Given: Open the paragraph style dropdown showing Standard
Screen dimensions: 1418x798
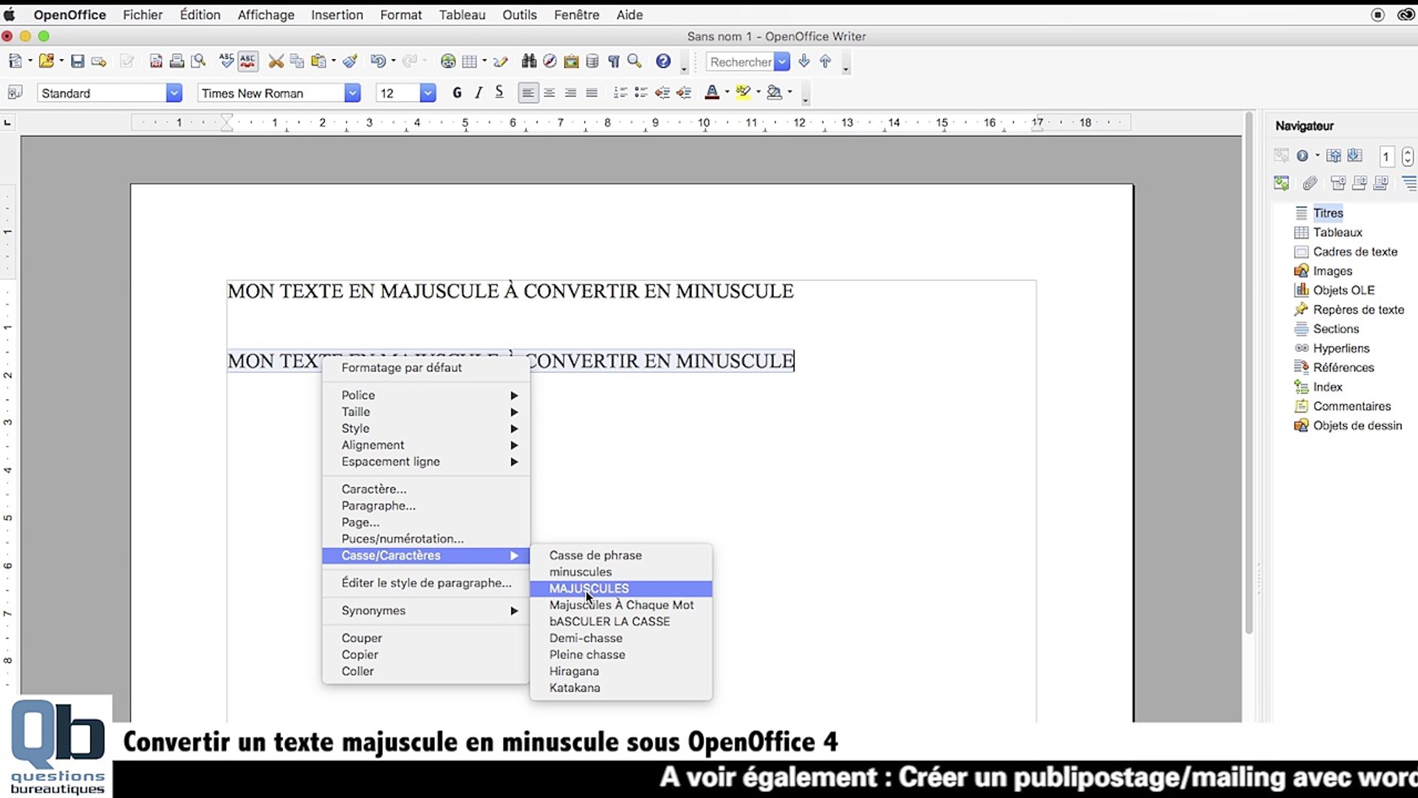Looking at the screenshot, I should point(174,92).
